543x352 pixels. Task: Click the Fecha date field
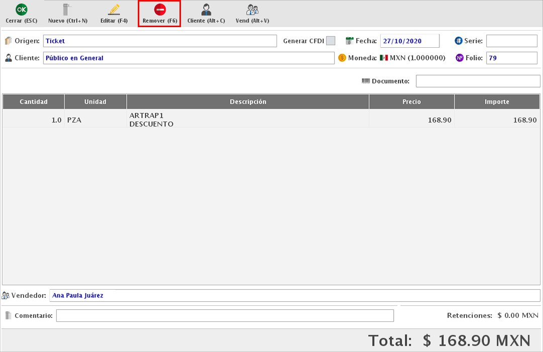pos(409,41)
